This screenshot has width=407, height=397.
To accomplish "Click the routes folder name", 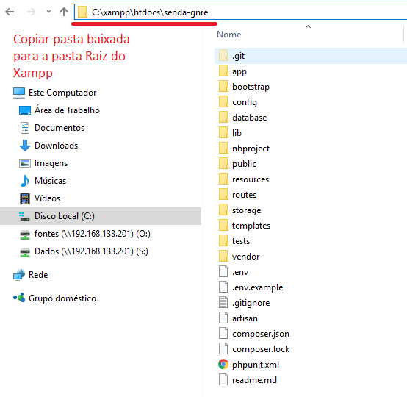I will pos(244,195).
